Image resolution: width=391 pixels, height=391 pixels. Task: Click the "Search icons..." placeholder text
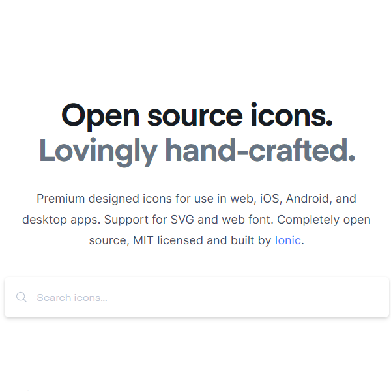click(72, 298)
